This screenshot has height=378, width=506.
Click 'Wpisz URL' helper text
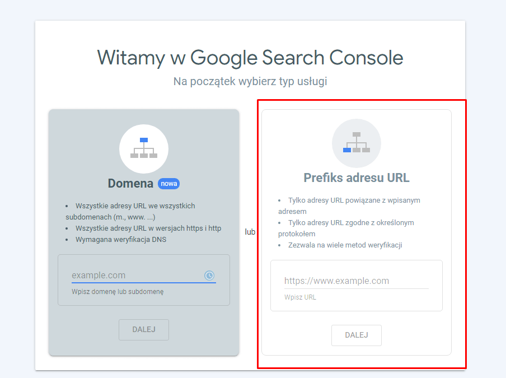(300, 297)
